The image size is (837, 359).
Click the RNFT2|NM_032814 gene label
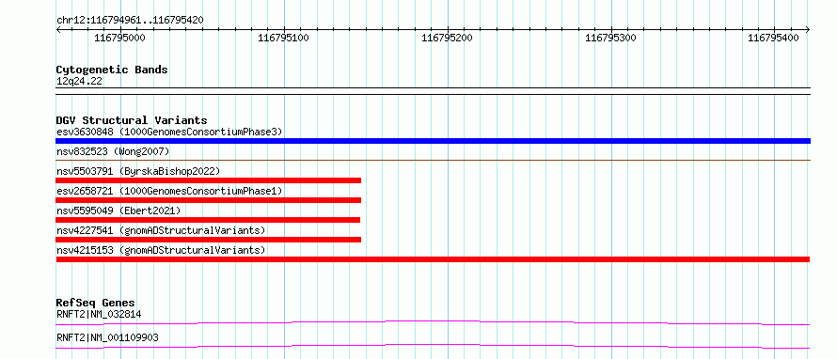click(x=99, y=314)
